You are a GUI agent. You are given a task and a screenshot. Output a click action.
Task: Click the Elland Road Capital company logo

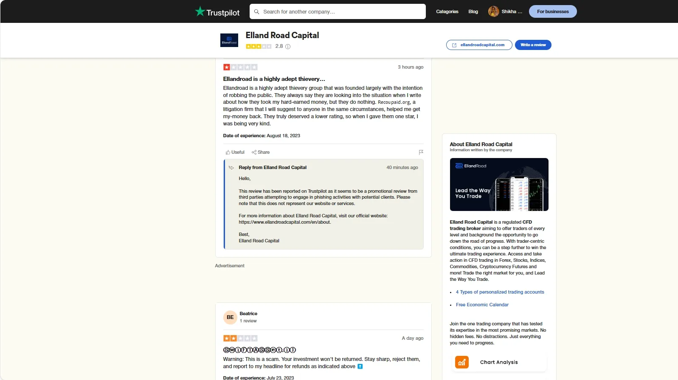click(x=229, y=40)
